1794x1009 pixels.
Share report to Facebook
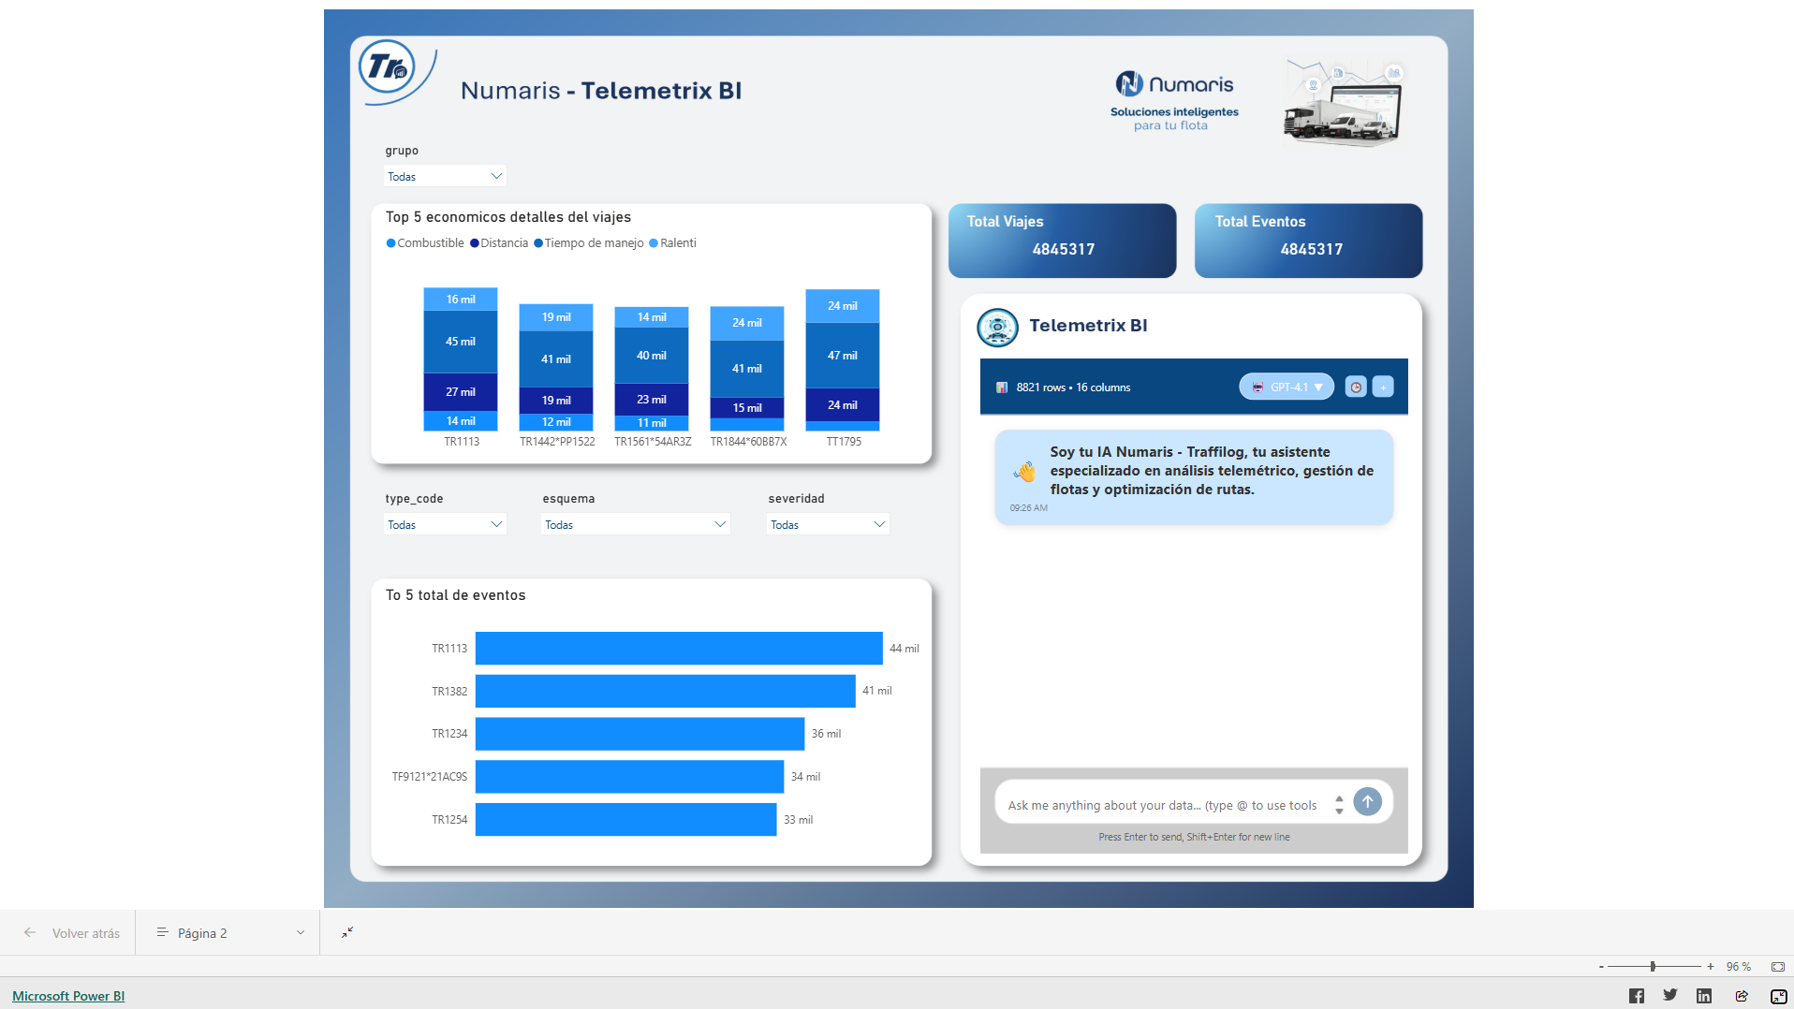(1637, 996)
